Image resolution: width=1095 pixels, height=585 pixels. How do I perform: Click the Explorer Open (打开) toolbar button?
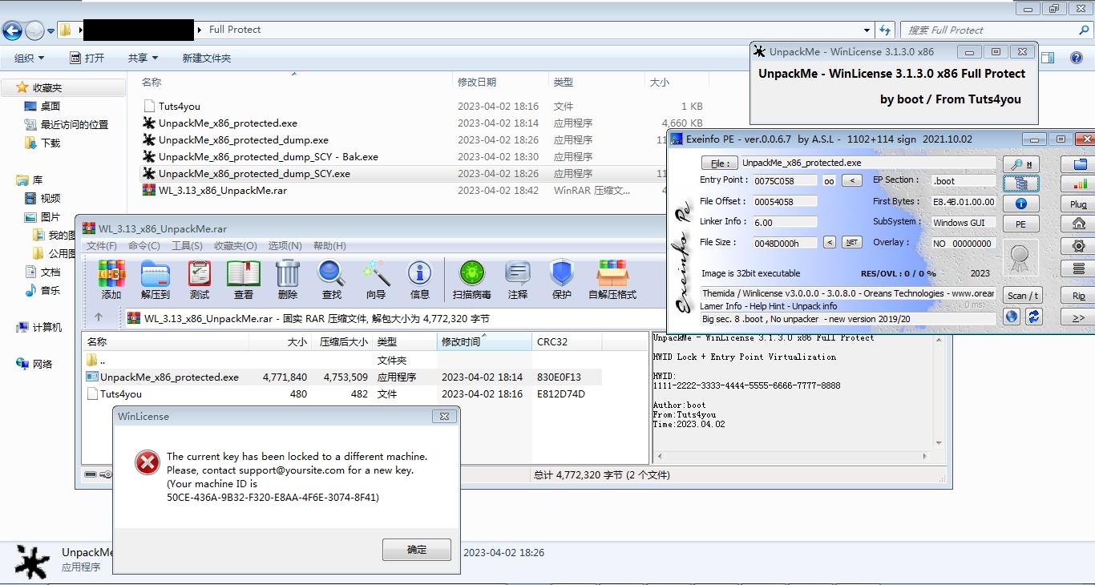pyautogui.click(x=87, y=58)
